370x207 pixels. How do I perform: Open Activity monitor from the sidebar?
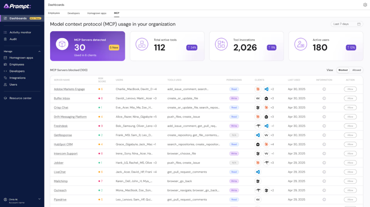[20, 32]
